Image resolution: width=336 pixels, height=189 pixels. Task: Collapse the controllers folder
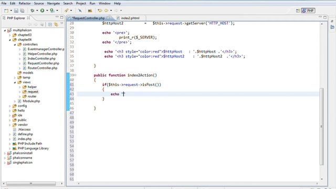(15, 45)
